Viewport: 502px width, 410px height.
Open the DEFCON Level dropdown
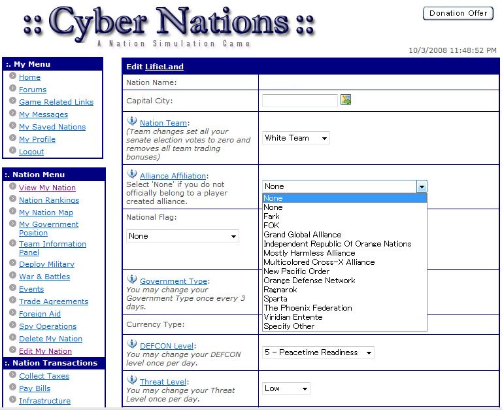pos(318,352)
